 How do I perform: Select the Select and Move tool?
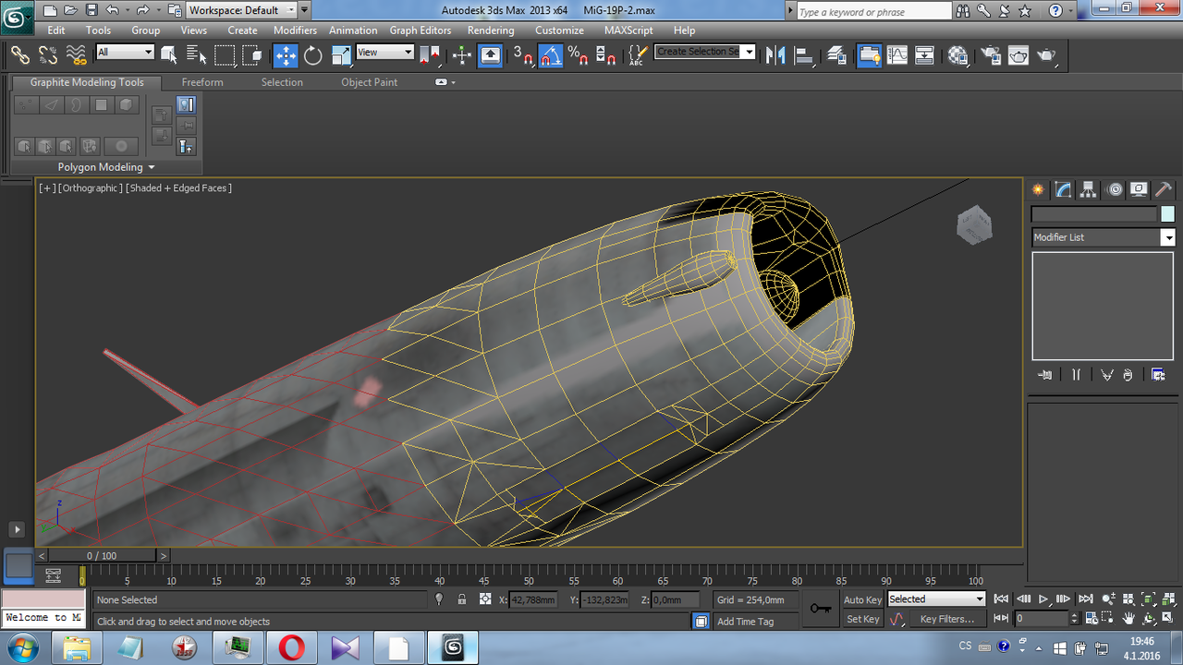(286, 55)
